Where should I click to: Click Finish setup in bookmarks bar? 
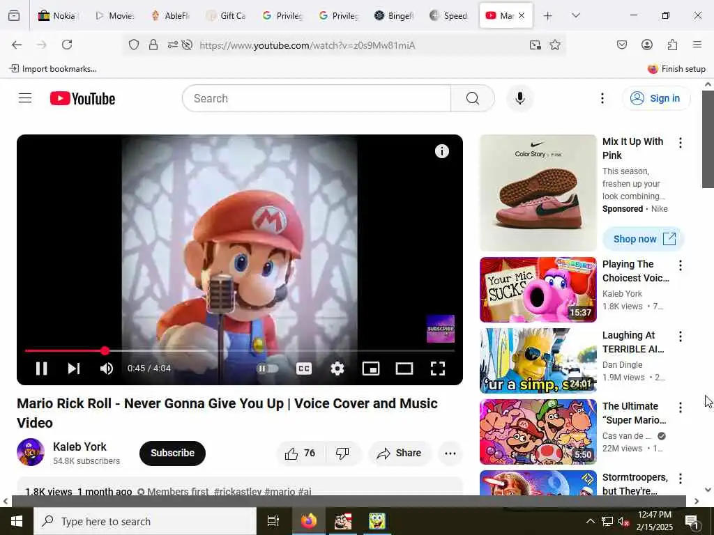[676, 69]
